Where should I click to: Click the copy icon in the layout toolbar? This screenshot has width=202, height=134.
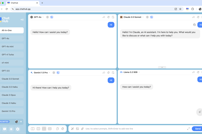click(x=57, y=129)
